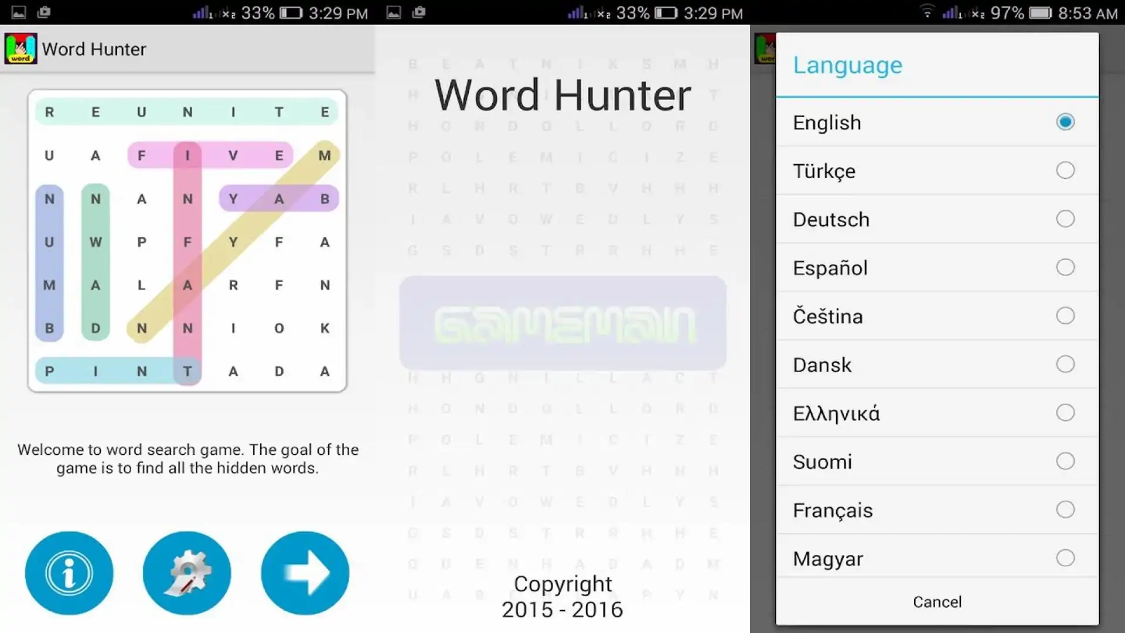Image resolution: width=1125 pixels, height=633 pixels.
Task: Select the Deutsch radio button
Action: coord(1065,219)
